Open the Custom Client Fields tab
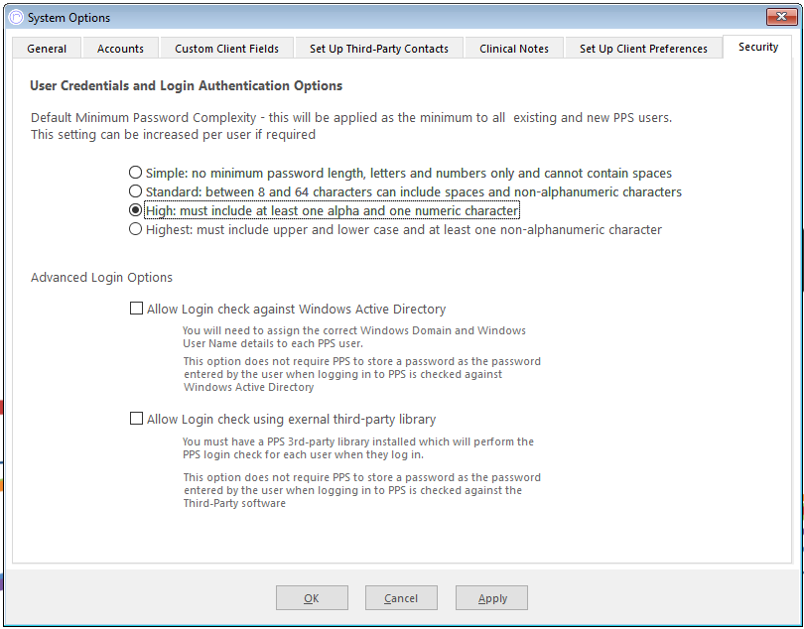The width and height of the screenshot is (804, 629). coord(226,49)
